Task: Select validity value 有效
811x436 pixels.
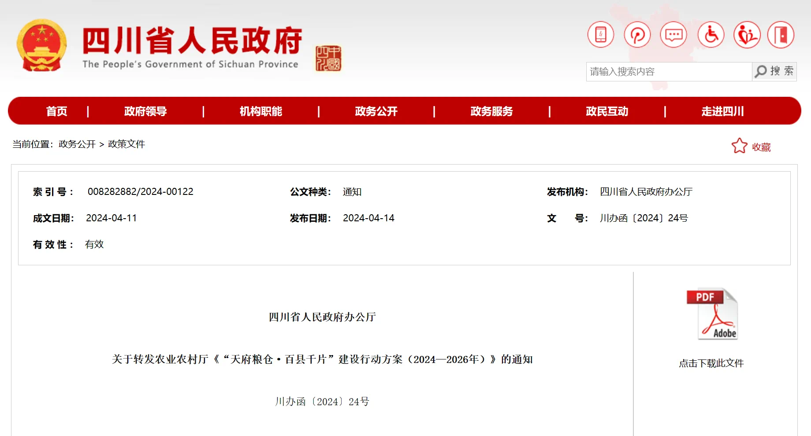Action: tap(94, 245)
